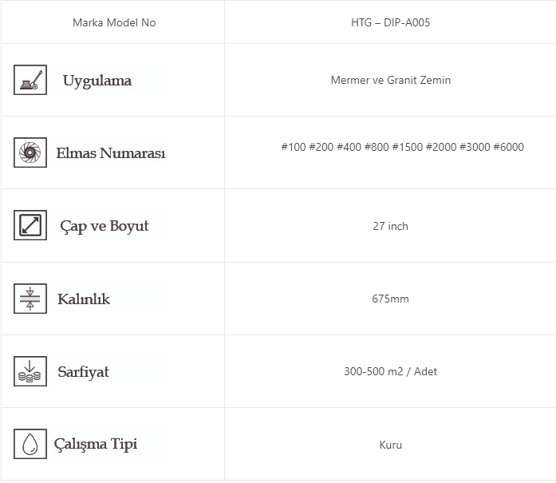Click the Çap ve Boyut heading

point(104,226)
